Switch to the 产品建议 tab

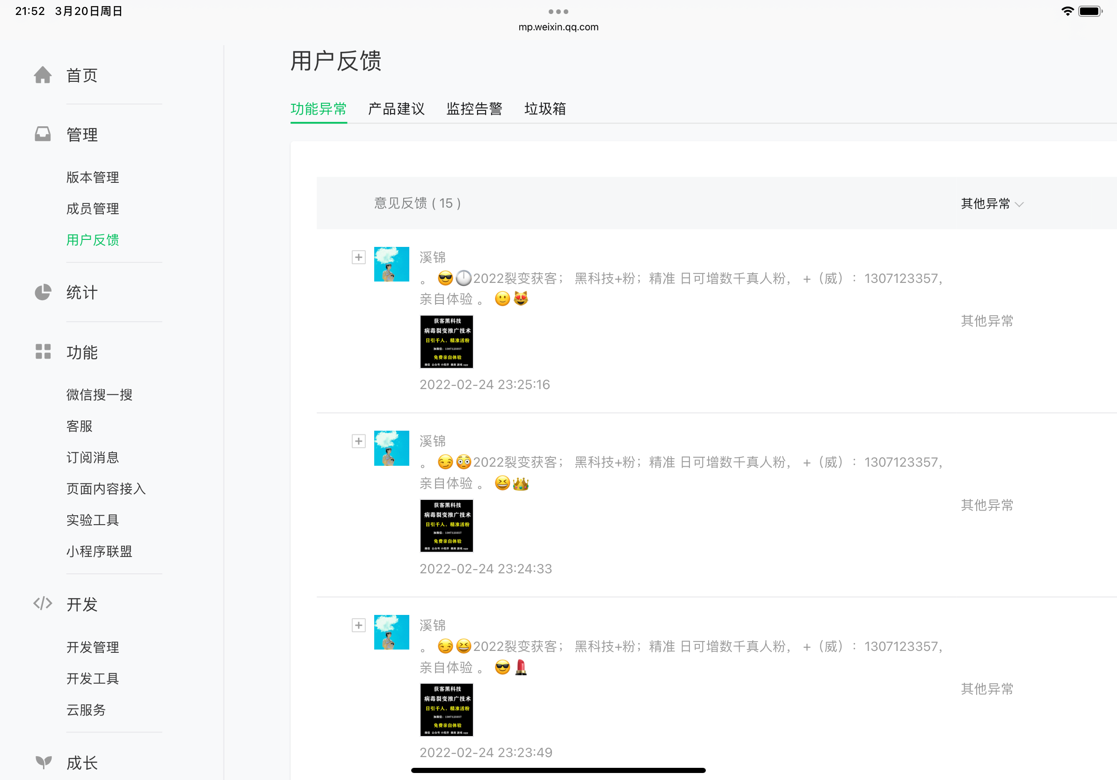tap(396, 109)
